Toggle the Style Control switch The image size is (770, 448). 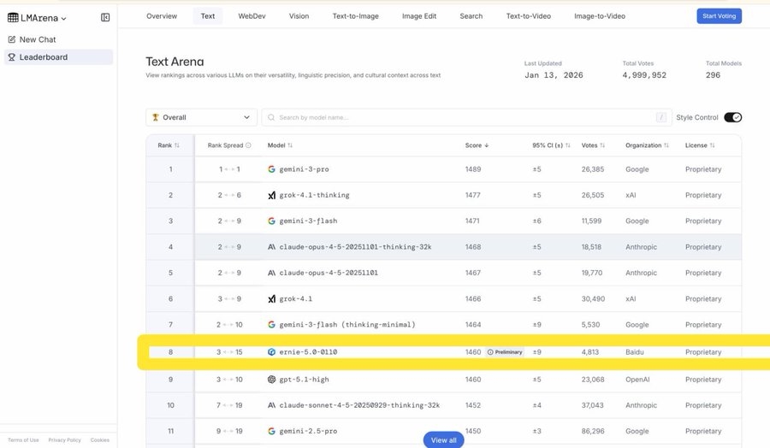(732, 117)
